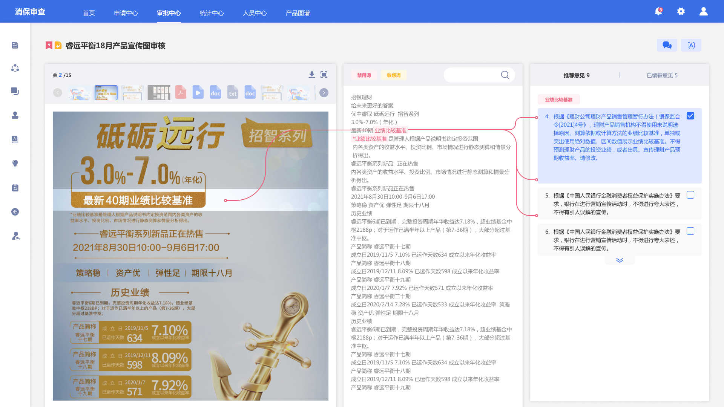Screen dimensions: 724x407
Task: Click the user profile icon
Action: tap(704, 11)
